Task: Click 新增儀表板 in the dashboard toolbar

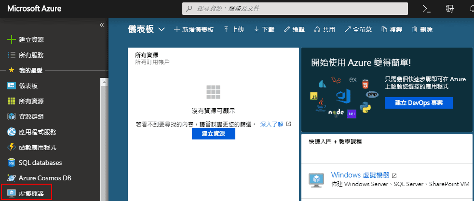Action: (x=194, y=29)
